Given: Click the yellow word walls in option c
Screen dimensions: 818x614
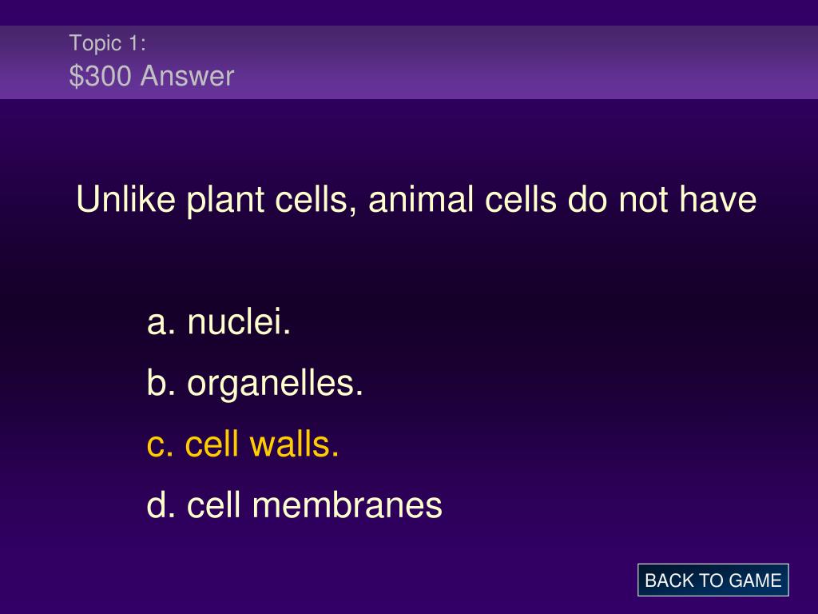Looking at the screenshot, I should [x=294, y=444].
